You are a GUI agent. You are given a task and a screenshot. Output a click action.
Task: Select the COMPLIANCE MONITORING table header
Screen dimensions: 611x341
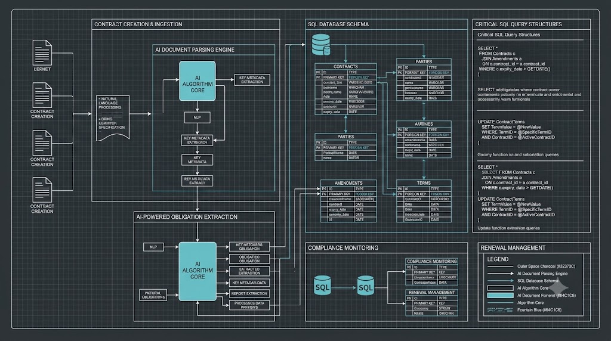432,261
